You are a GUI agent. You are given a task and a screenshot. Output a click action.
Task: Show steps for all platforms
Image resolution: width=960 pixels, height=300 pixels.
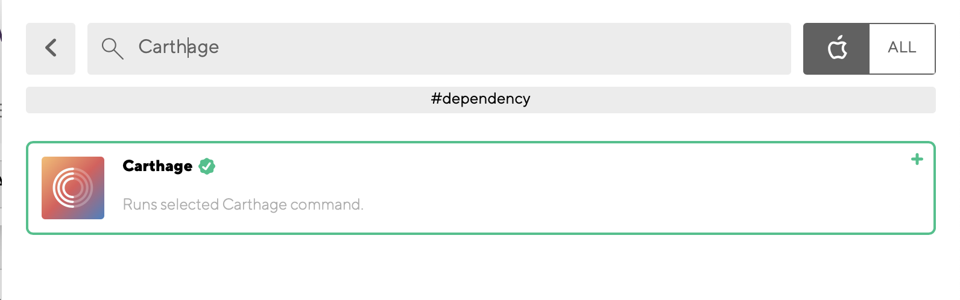[x=902, y=48]
